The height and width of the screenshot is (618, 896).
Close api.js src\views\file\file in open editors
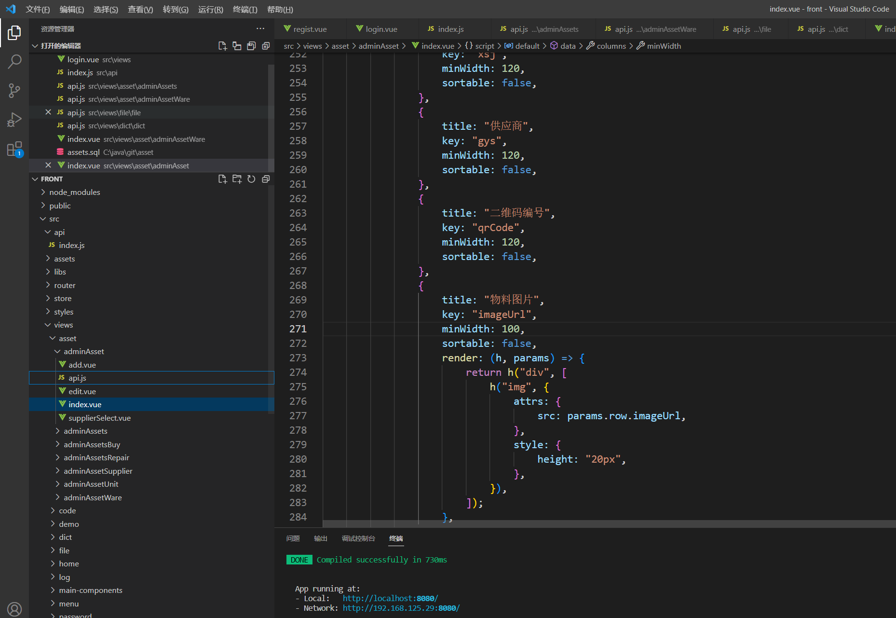[x=48, y=112]
